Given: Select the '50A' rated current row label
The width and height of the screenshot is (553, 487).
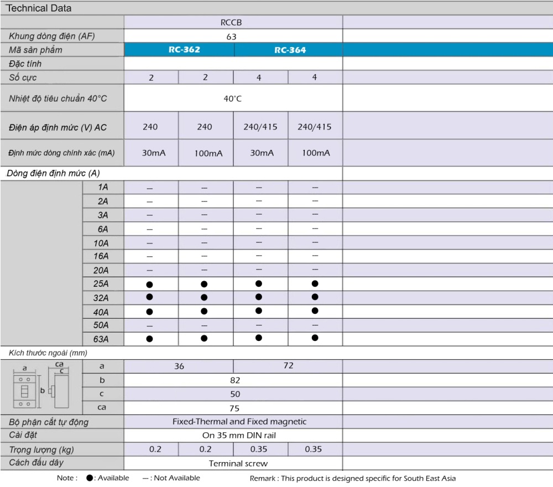Looking at the screenshot, I should point(101,325).
